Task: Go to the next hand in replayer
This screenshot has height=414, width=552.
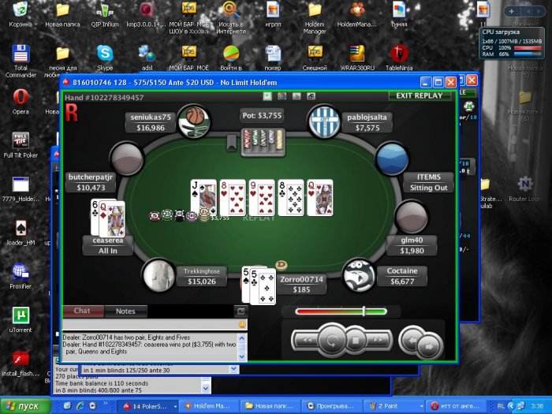Action: coord(430,346)
